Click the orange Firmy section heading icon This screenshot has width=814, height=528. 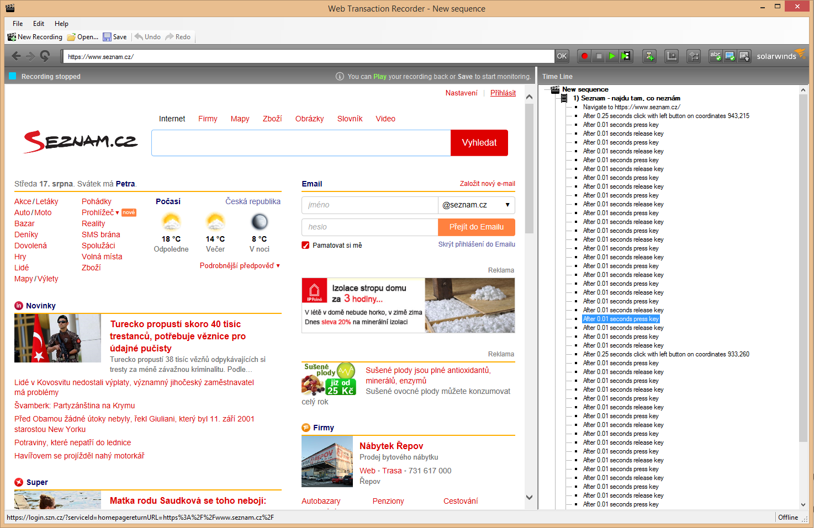[306, 428]
